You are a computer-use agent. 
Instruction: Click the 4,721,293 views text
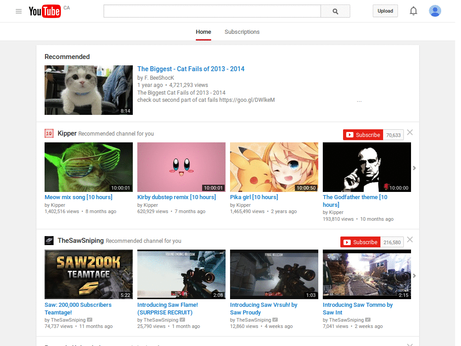pos(189,85)
